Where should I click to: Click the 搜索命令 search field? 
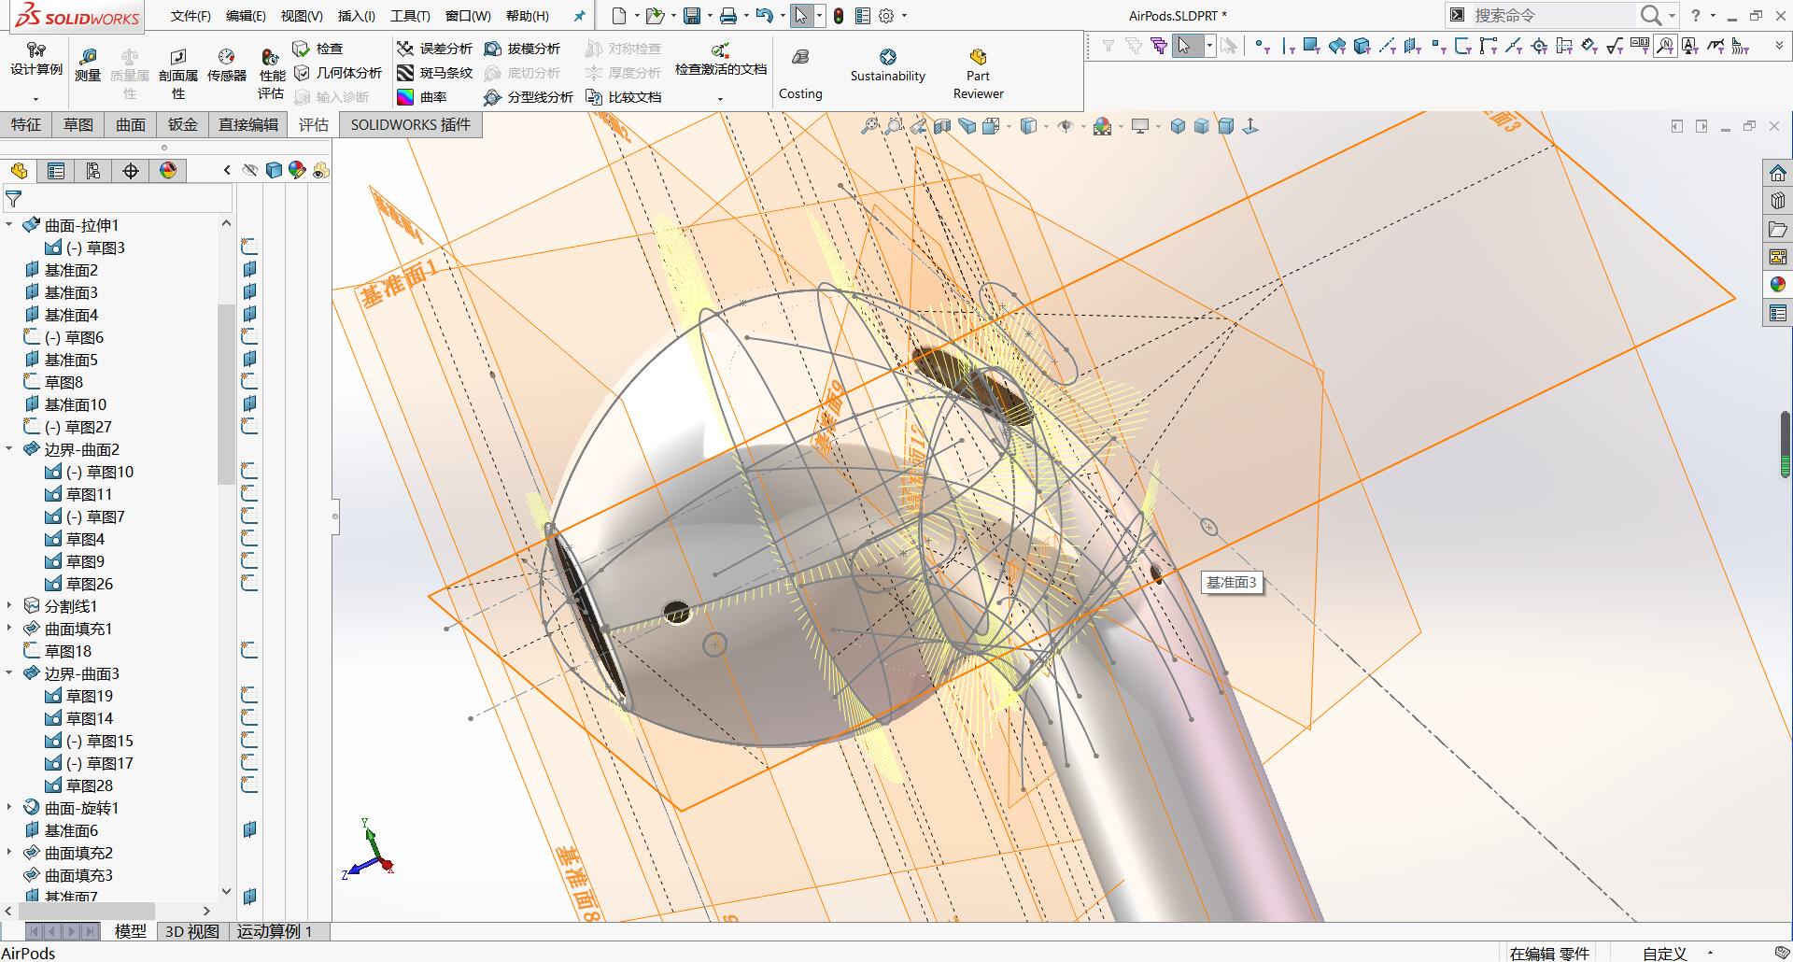[x=1552, y=15]
